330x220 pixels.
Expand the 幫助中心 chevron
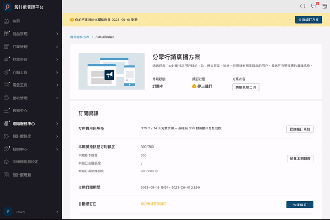tap(57, 149)
